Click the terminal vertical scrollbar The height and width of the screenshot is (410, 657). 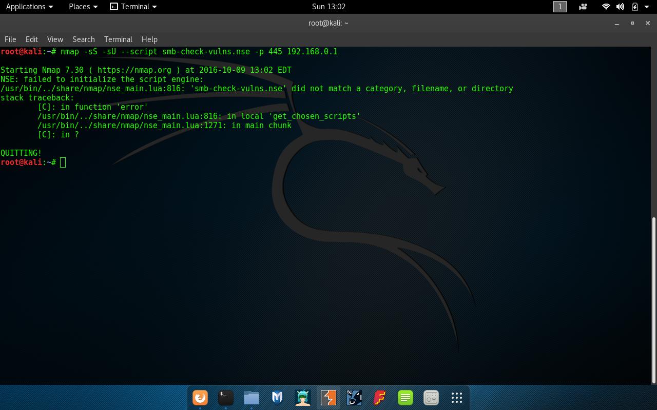click(x=654, y=300)
